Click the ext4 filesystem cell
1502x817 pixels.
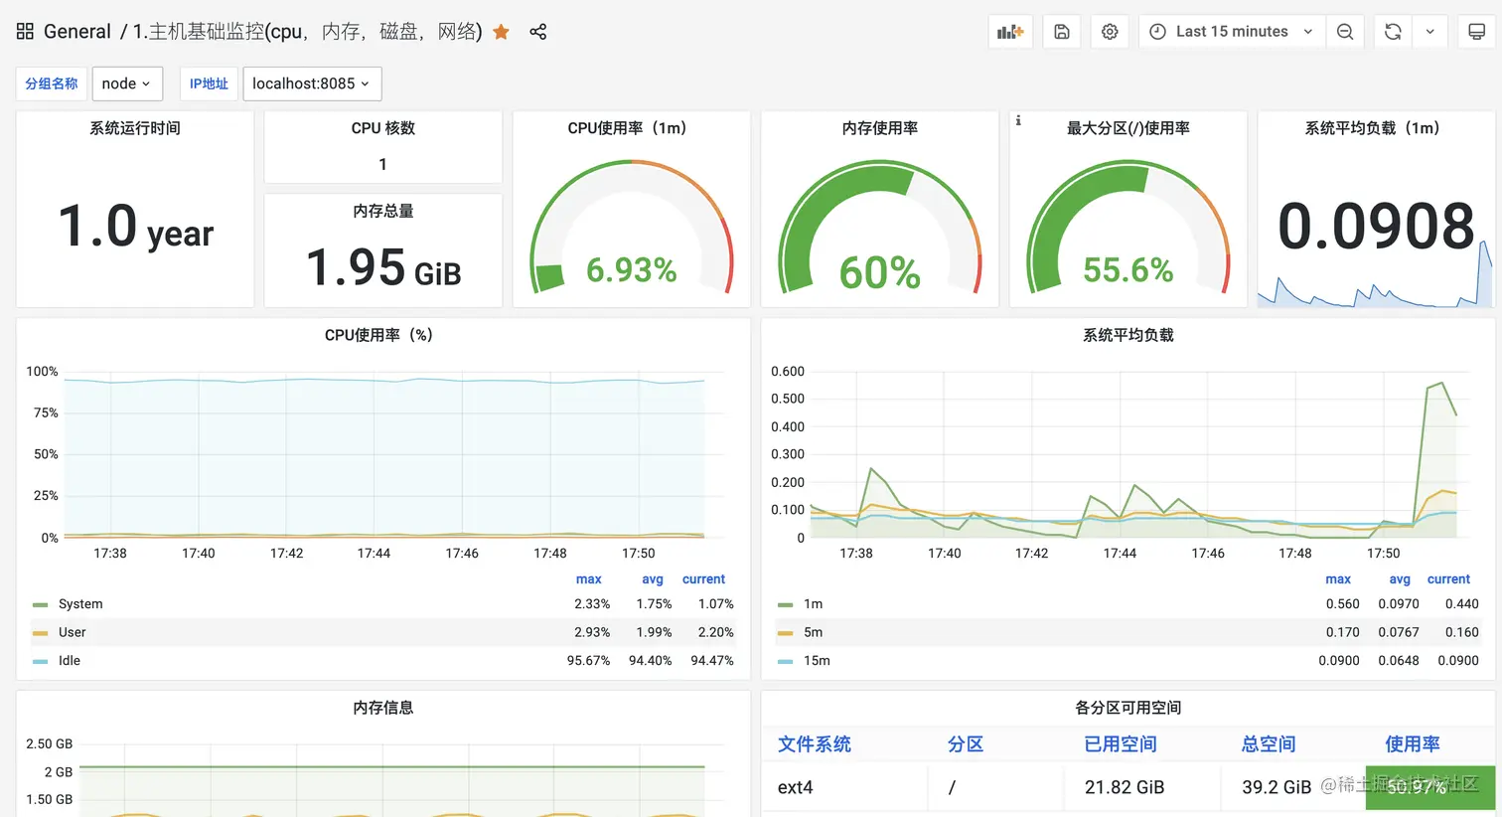796,787
